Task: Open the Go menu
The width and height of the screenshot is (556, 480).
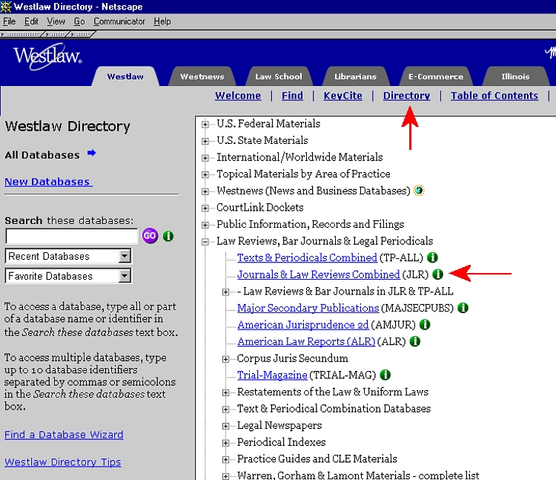Action: (79, 22)
